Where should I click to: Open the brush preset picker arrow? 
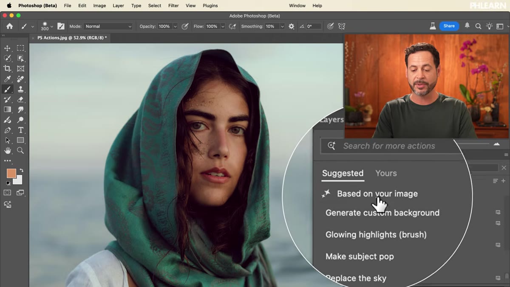[x=52, y=26]
